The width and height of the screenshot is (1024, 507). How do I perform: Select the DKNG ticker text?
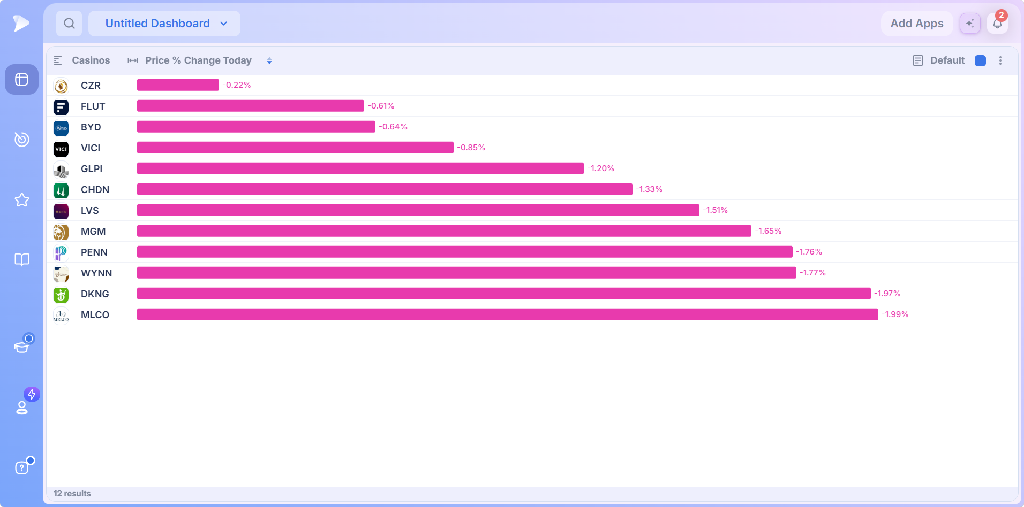pyautogui.click(x=95, y=294)
